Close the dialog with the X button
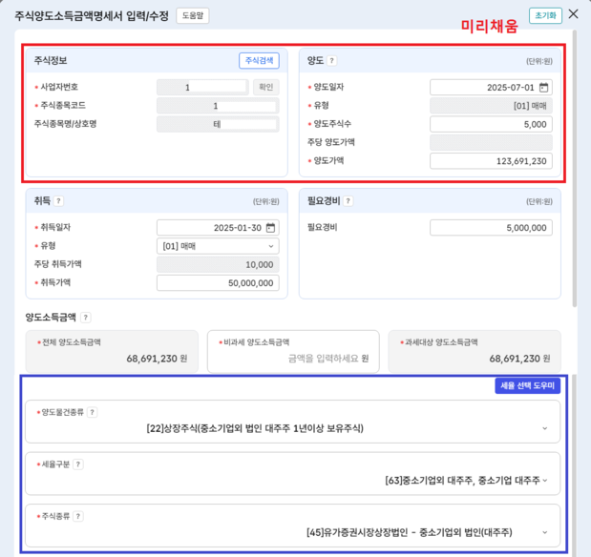This screenshot has width=591, height=557. tap(573, 14)
